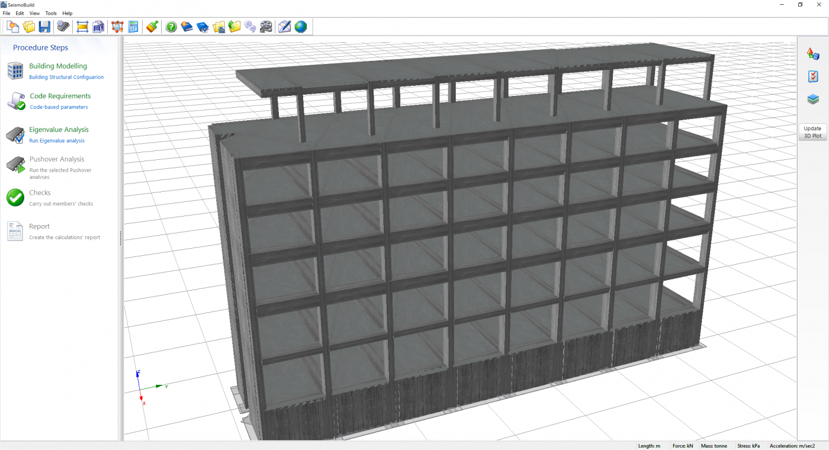Click the Code-based parameters link
This screenshot has height=450, width=829.
tap(59, 107)
